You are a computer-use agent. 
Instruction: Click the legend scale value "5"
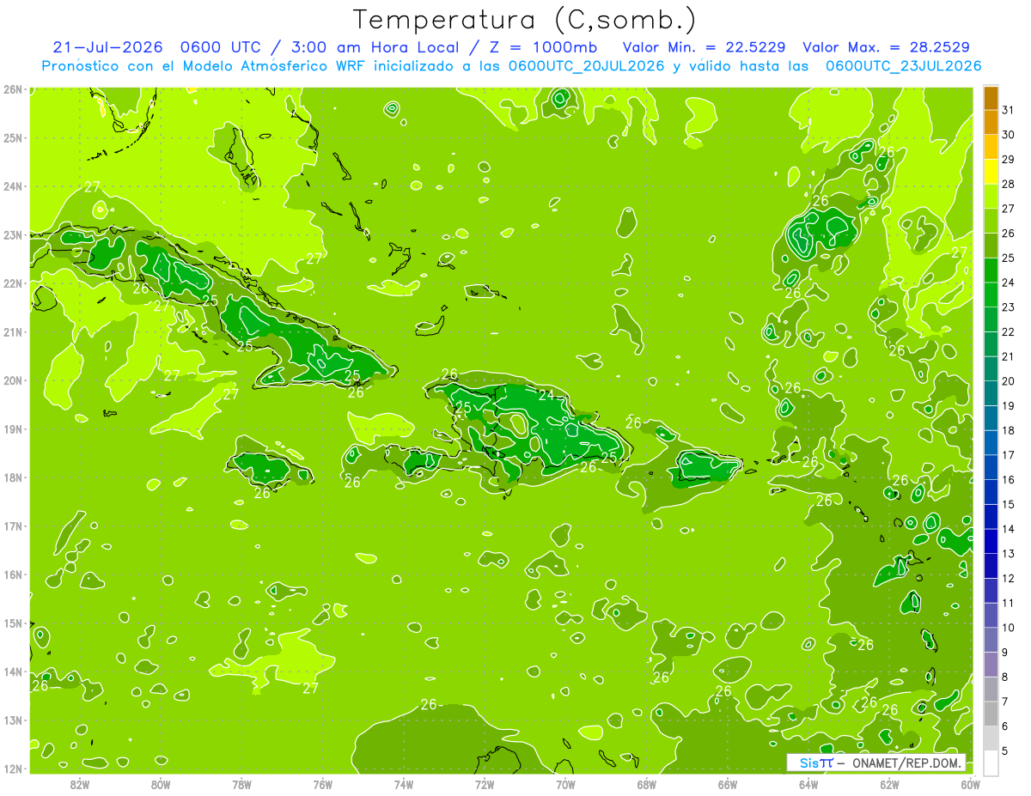click(1005, 750)
